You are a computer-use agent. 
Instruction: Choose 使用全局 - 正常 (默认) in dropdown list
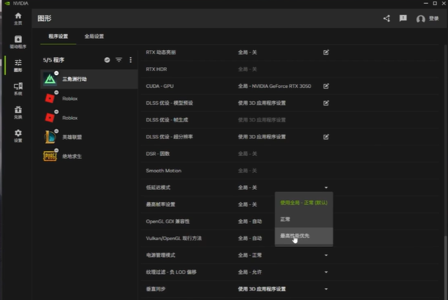pos(304,203)
